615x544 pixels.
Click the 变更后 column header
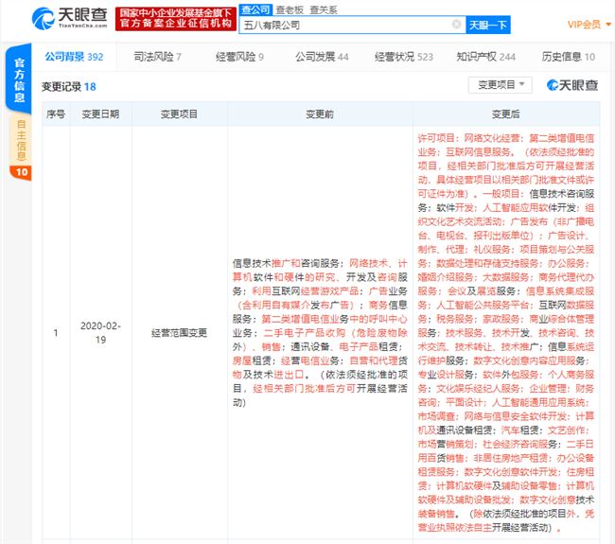[505, 114]
